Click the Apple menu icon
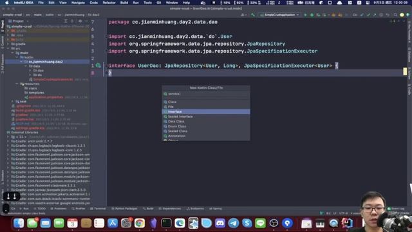This screenshot has height=232, width=412. tap(6, 3)
